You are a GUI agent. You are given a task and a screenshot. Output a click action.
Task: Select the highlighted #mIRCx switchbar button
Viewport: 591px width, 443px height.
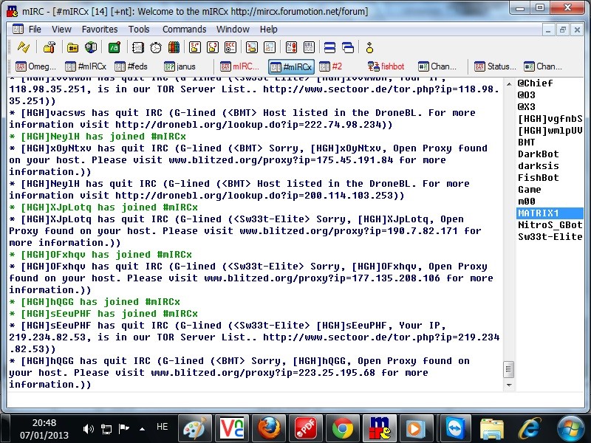[x=291, y=66]
